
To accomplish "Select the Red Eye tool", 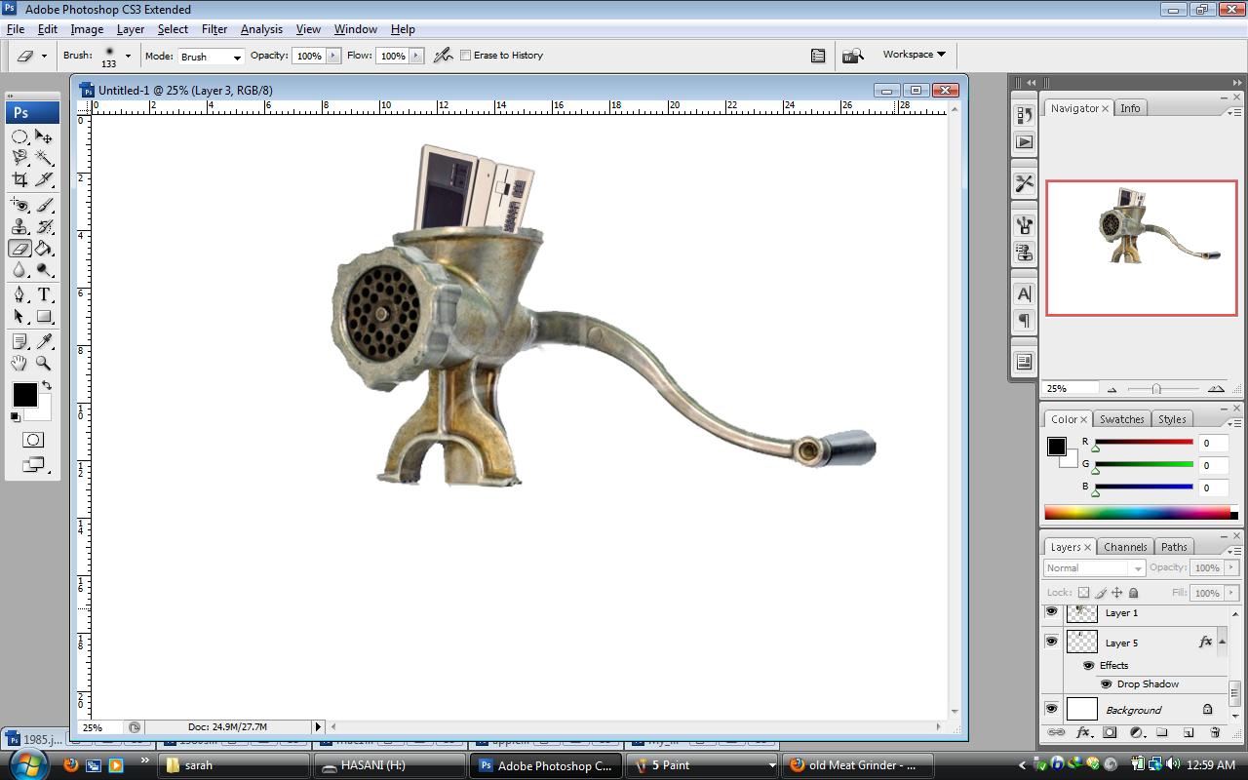I will [19, 205].
